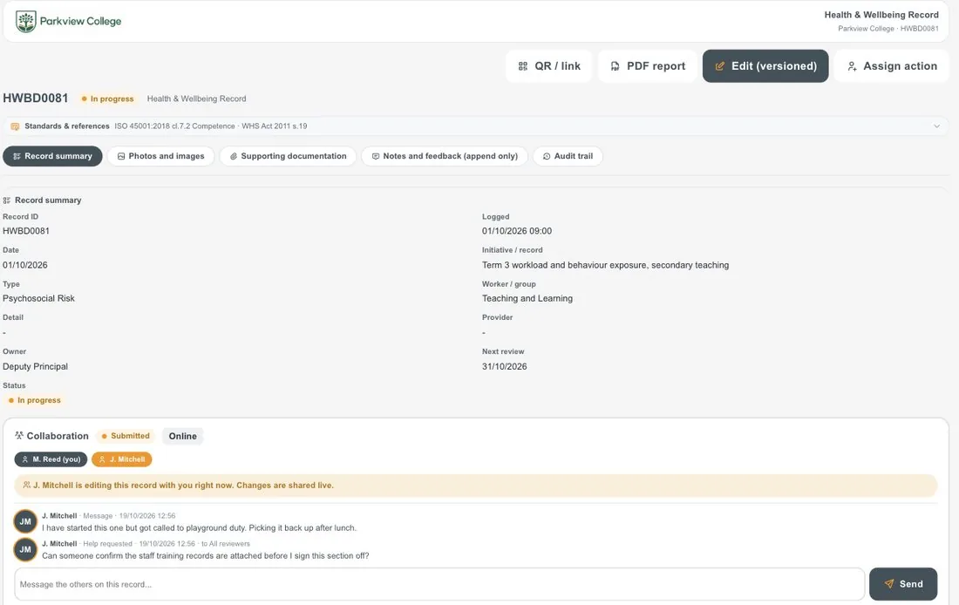Click the Type value Psychosocial Risk

[x=38, y=298]
